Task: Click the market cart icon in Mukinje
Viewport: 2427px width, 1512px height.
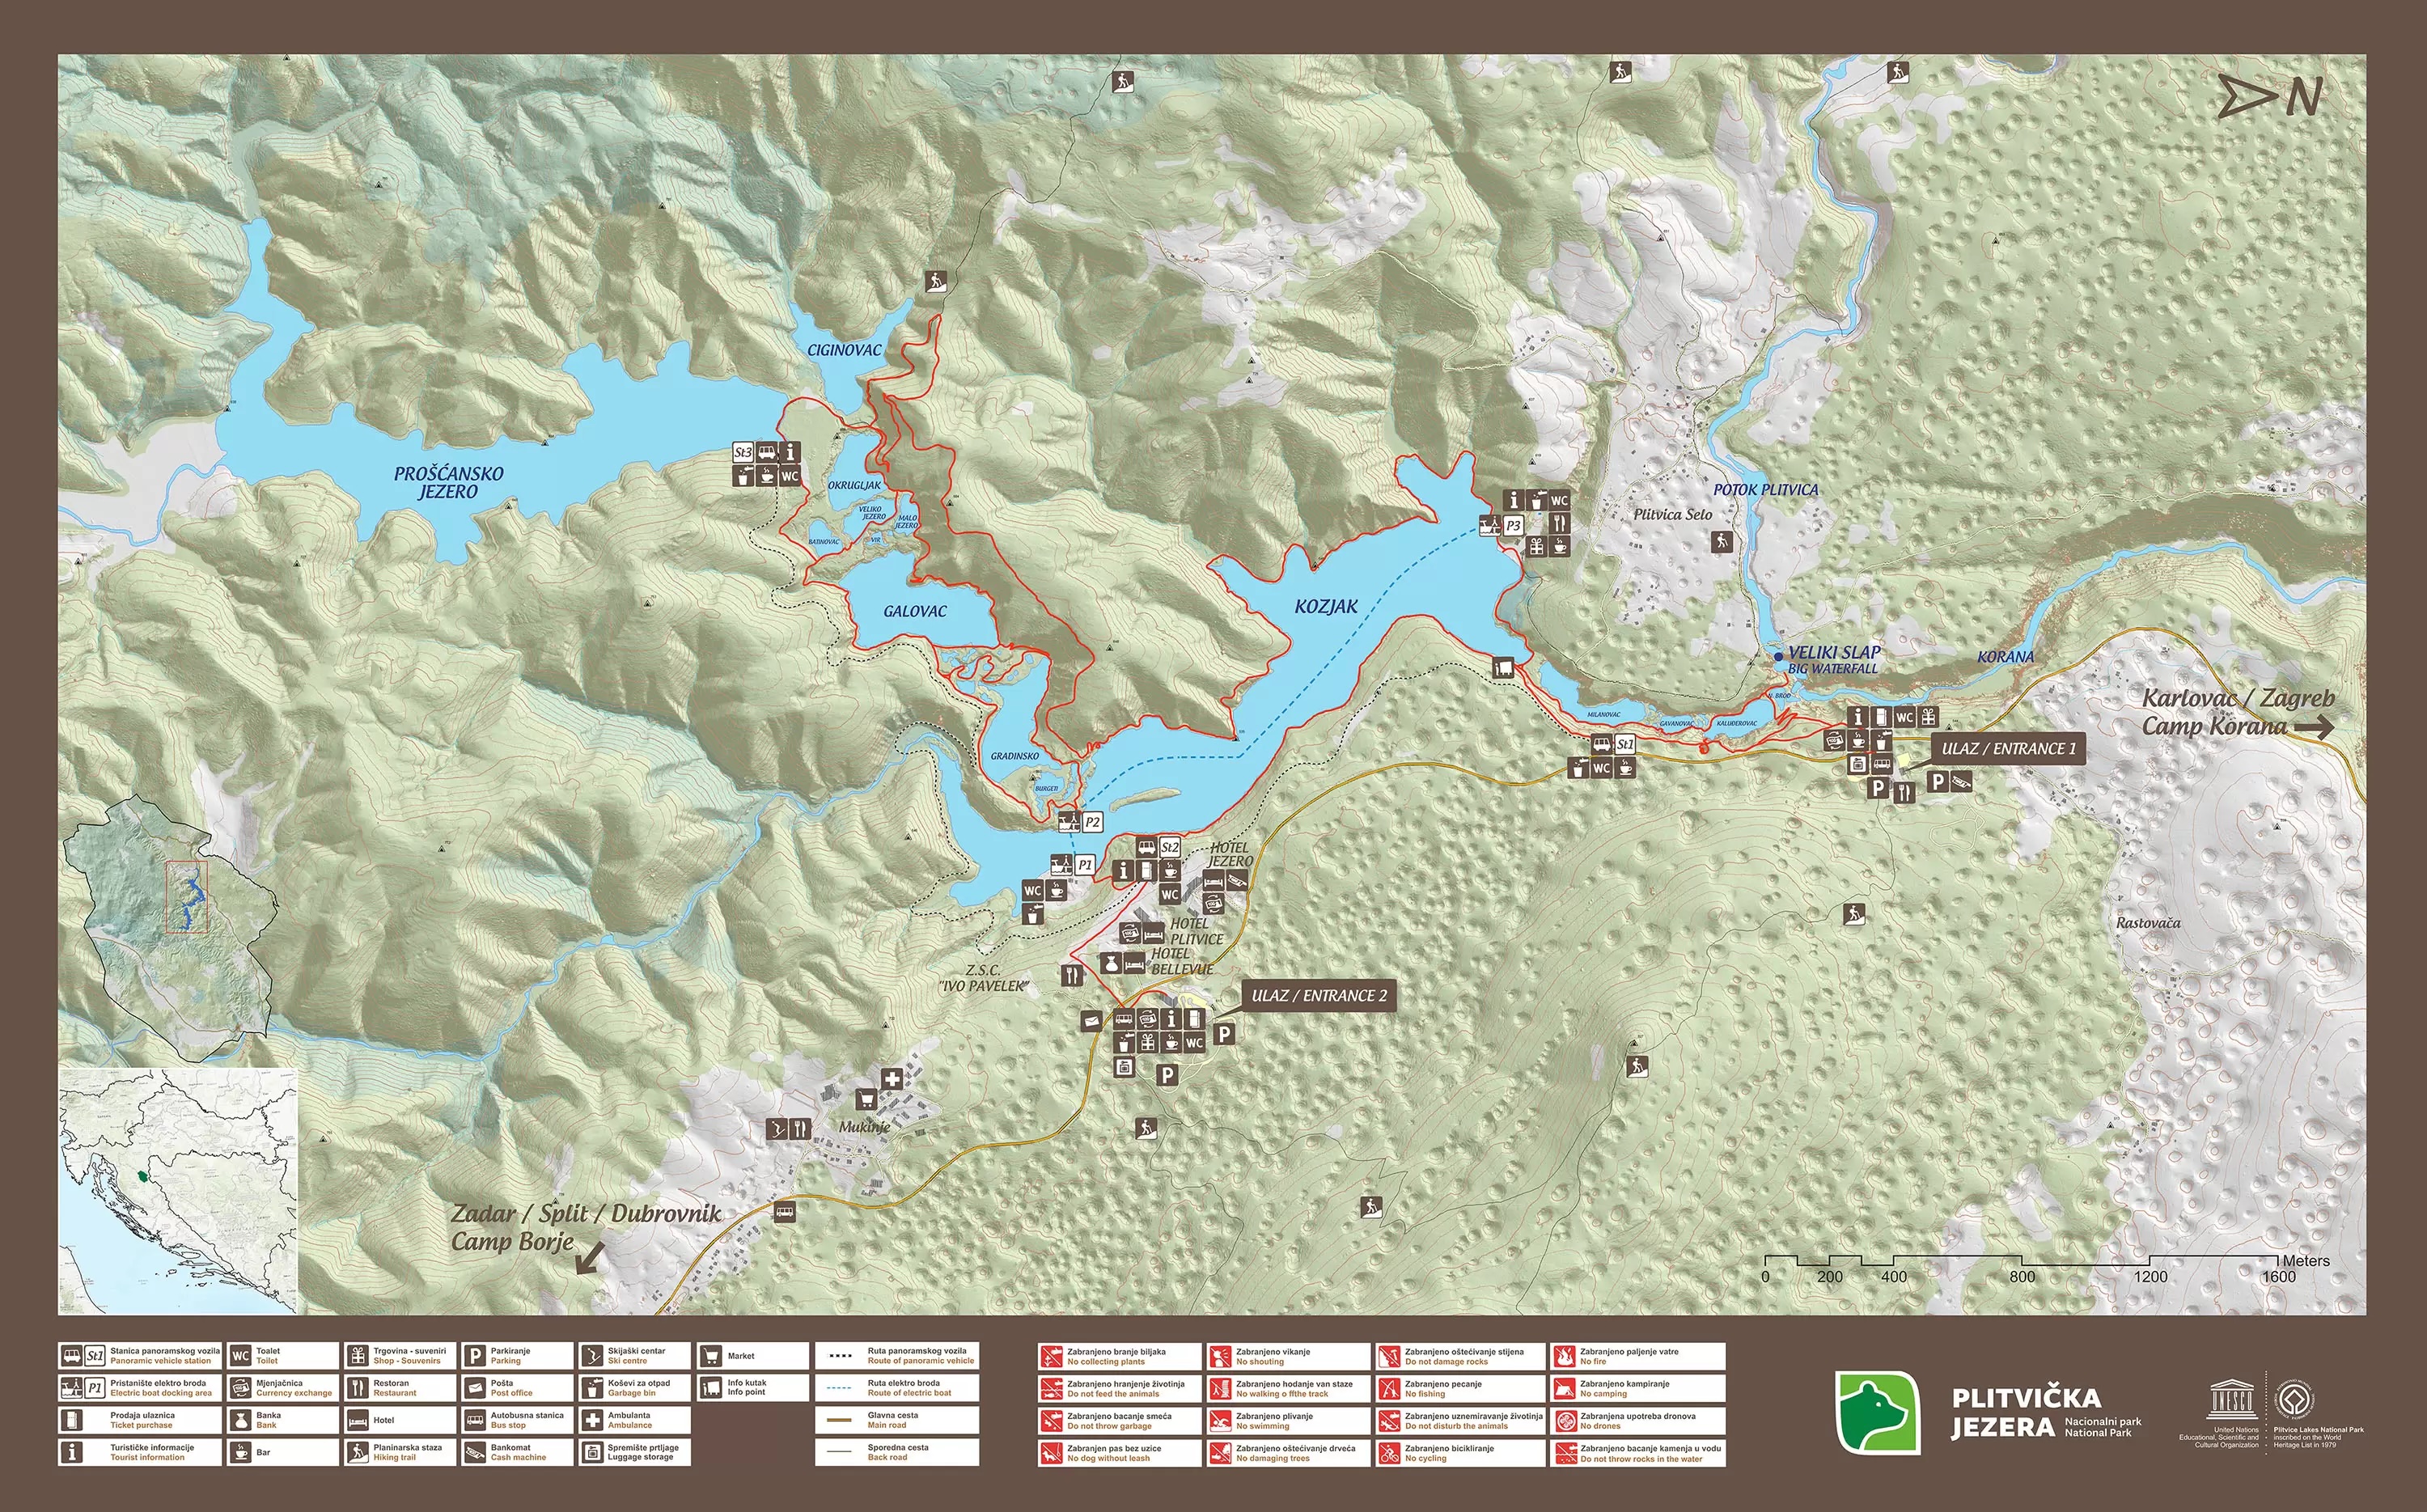Action: click(x=866, y=1099)
